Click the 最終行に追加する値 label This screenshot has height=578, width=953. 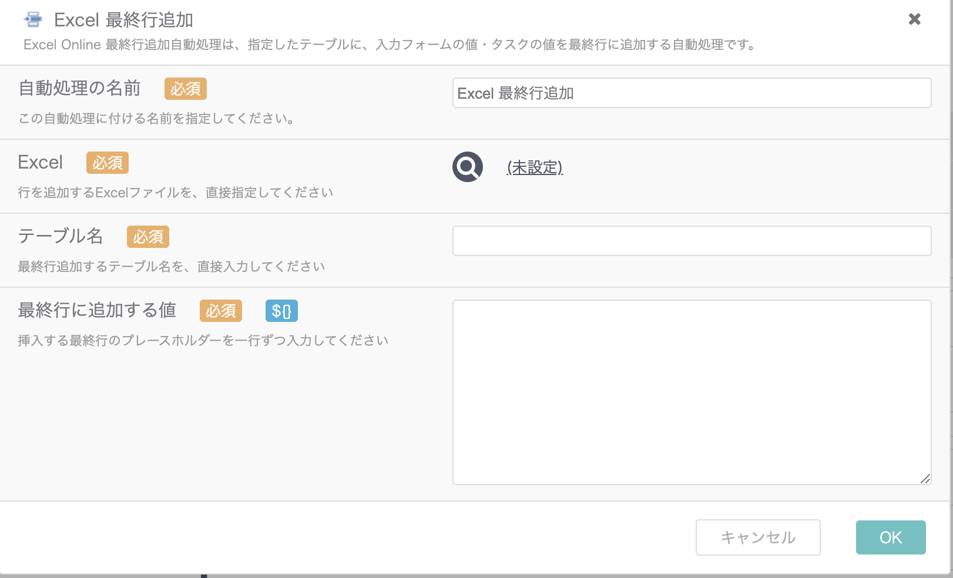pyautogui.click(x=97, y=310)
